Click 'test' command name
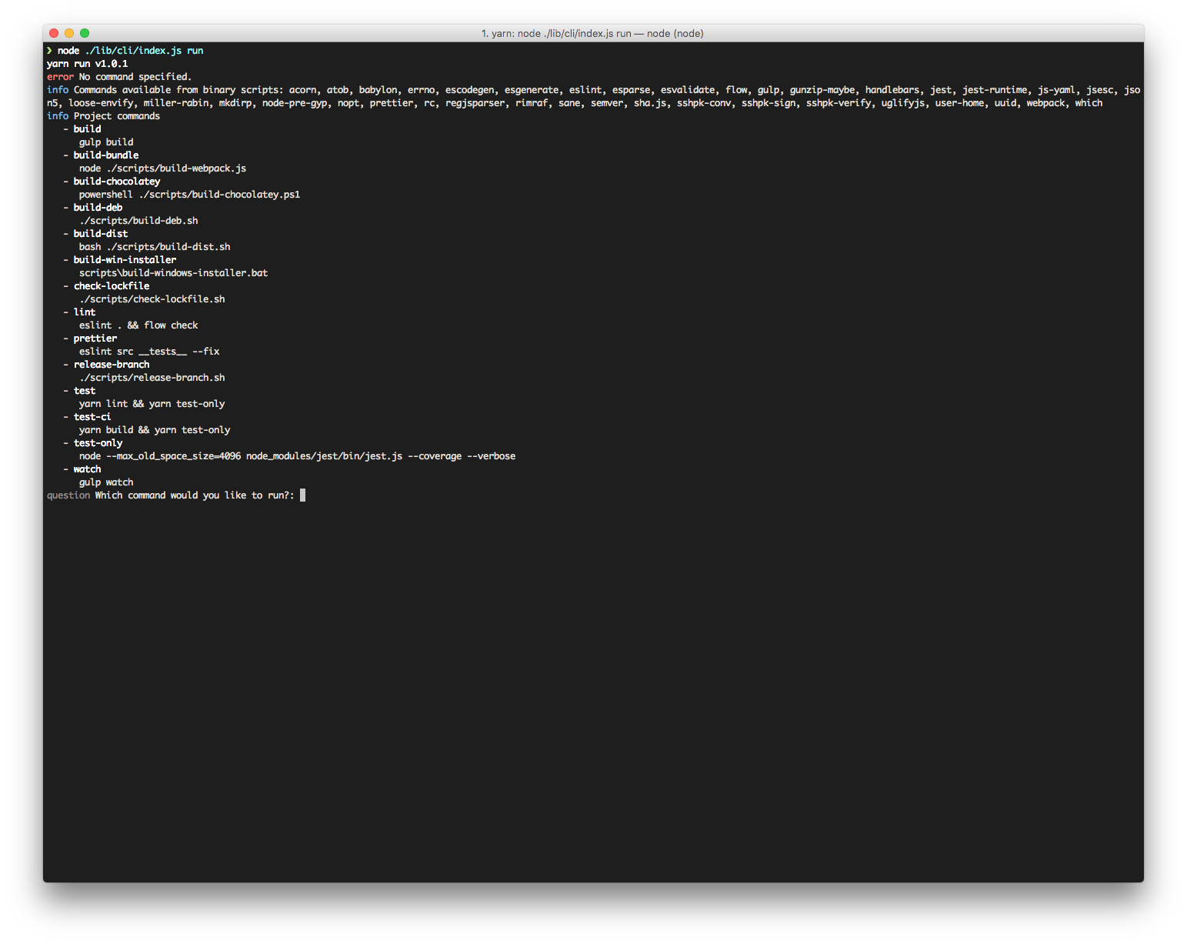This screenshot has width=1187, height=944. pos(85,391)
